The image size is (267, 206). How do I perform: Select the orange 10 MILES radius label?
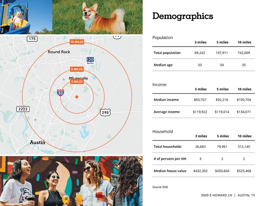coord(77,42)
